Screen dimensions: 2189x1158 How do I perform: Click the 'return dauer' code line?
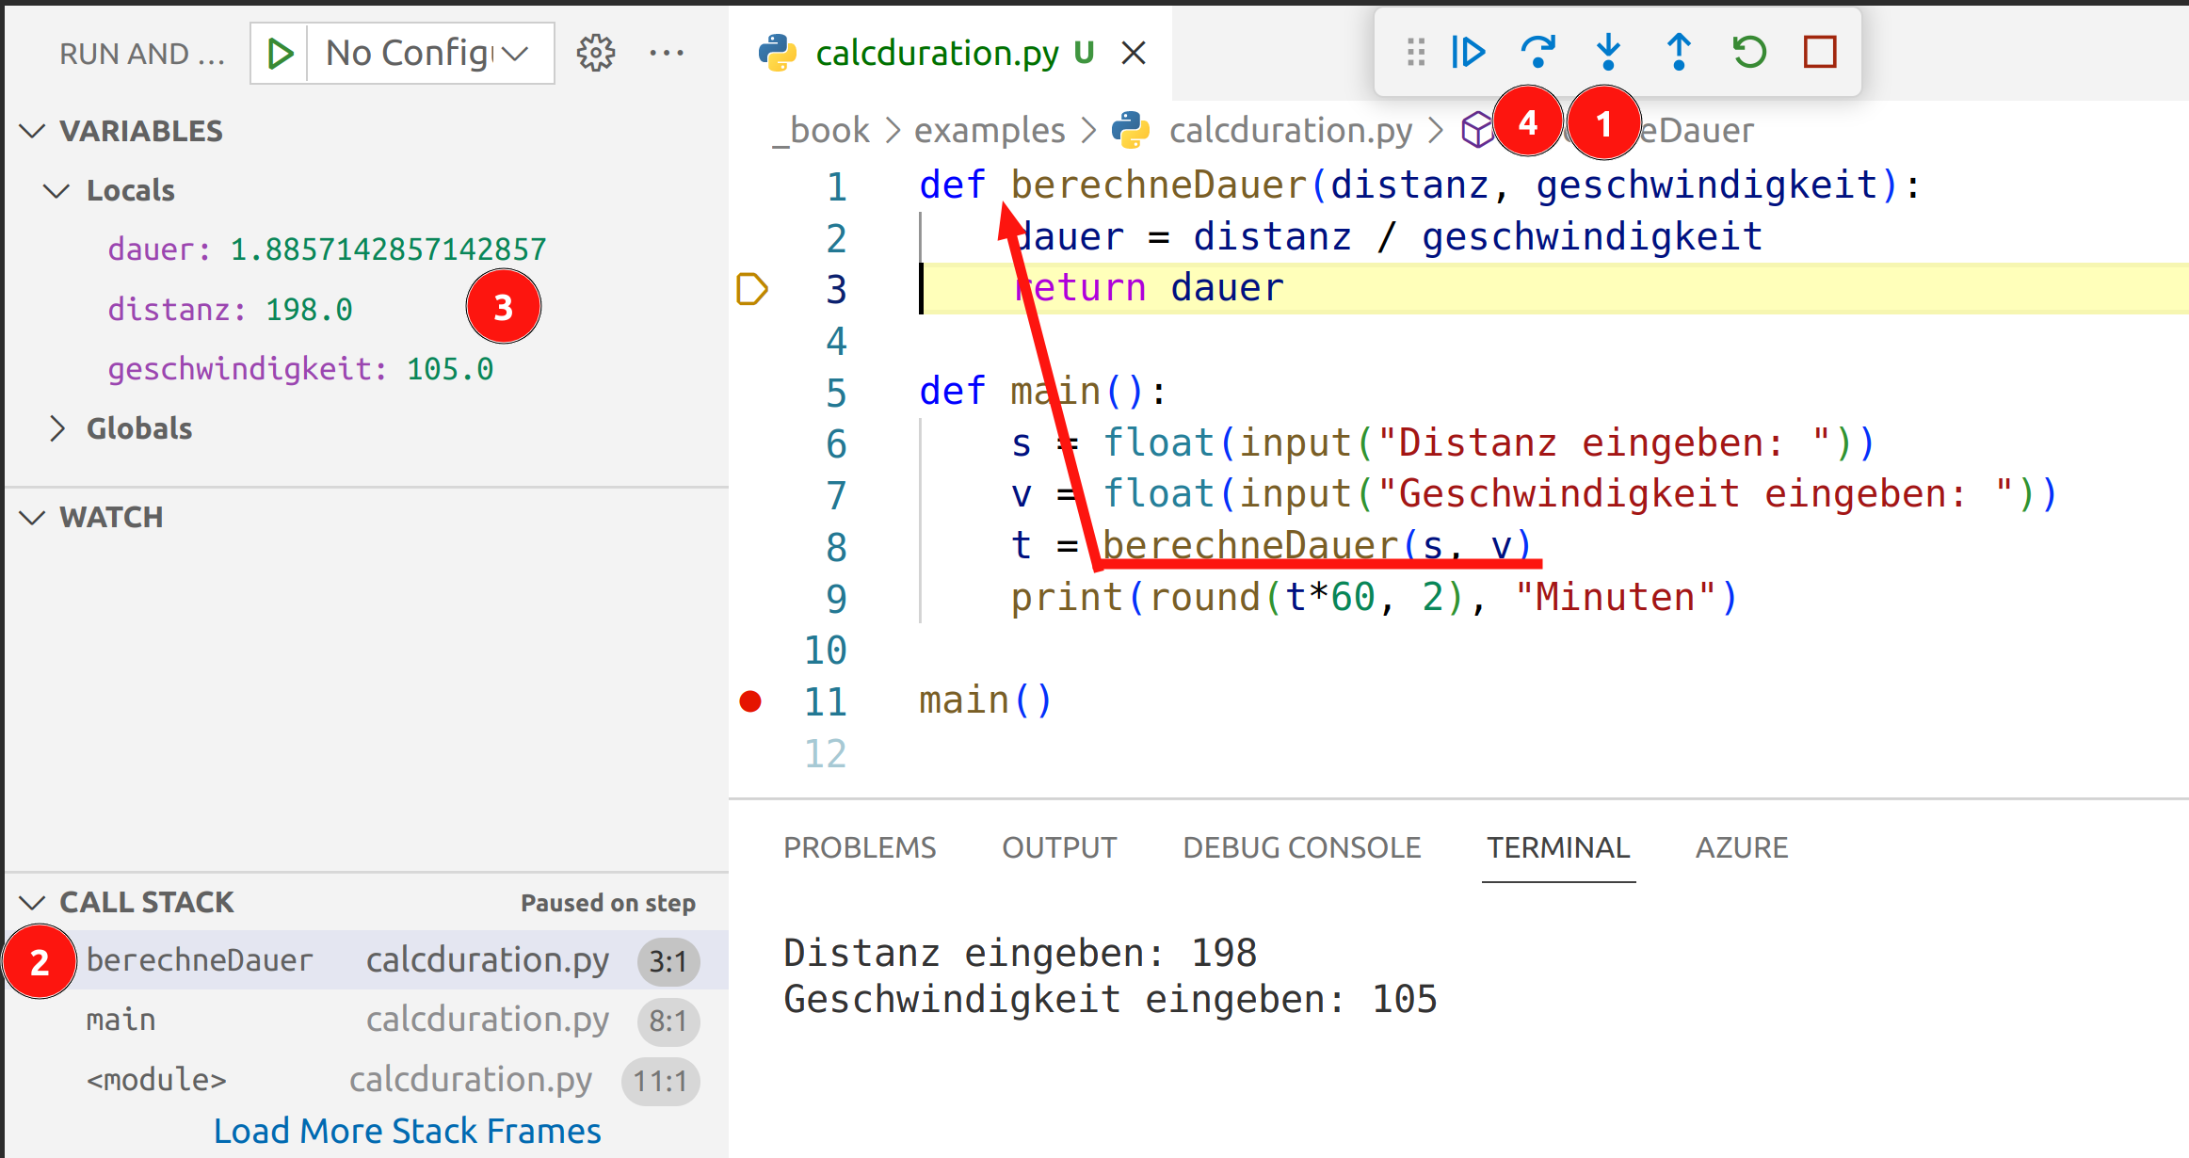pos(1149,288)
